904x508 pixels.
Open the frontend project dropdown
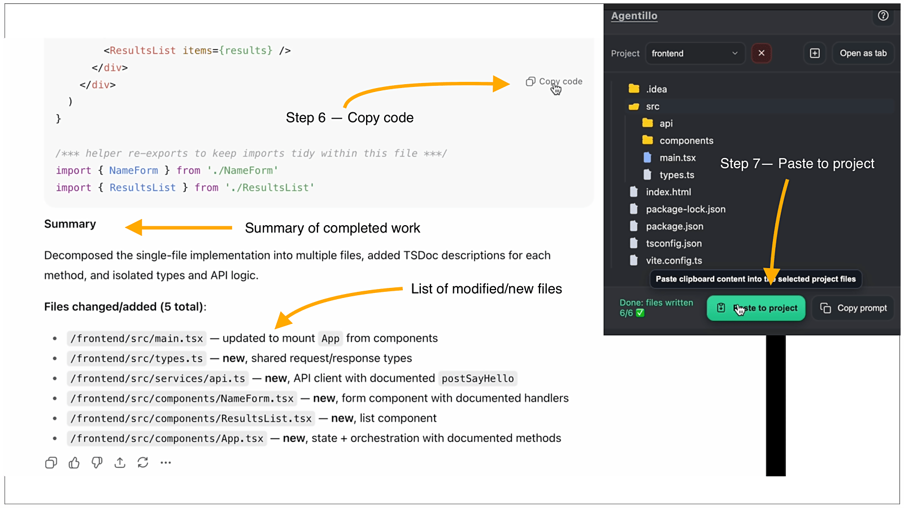point(695,53)
